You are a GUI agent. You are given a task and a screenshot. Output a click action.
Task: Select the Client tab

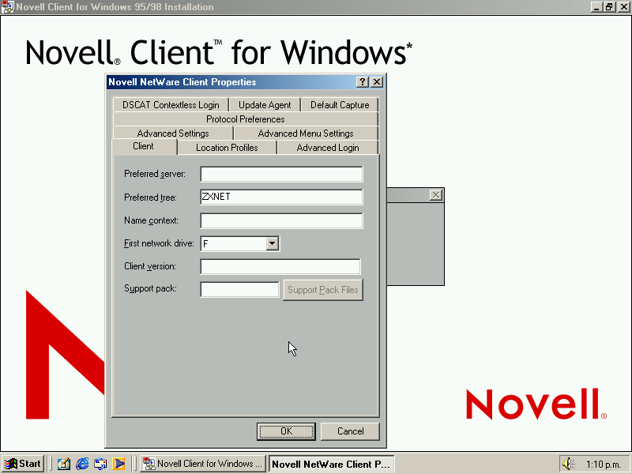tap(144, 146)
